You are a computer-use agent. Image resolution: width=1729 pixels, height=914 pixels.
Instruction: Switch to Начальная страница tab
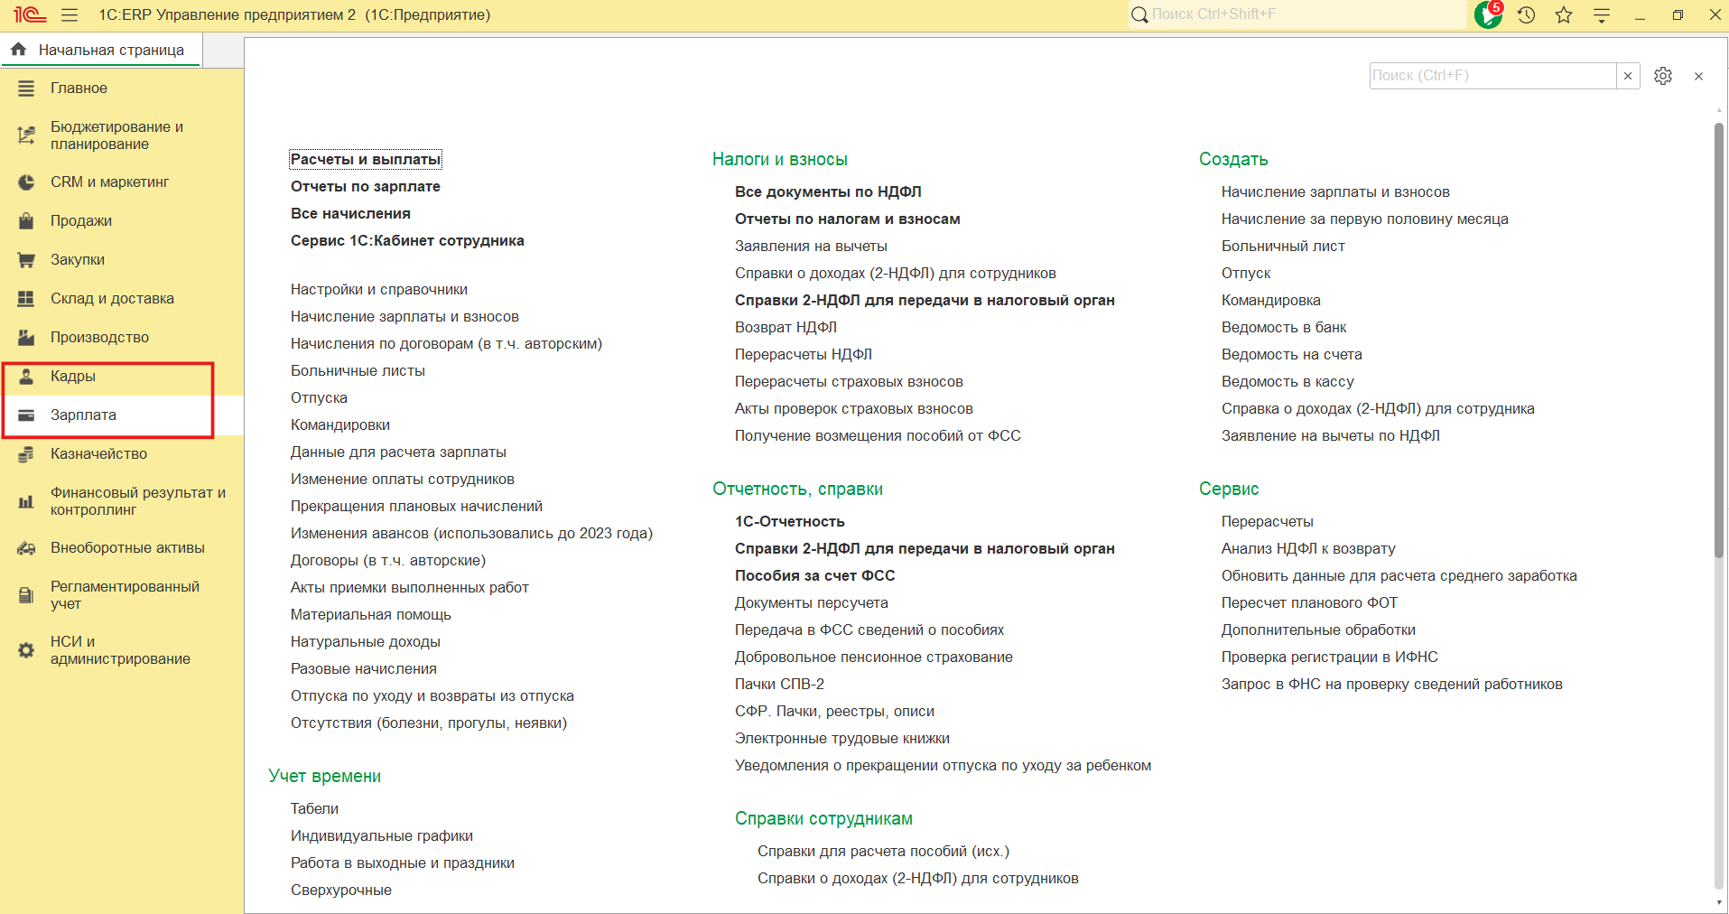[101, 51]
